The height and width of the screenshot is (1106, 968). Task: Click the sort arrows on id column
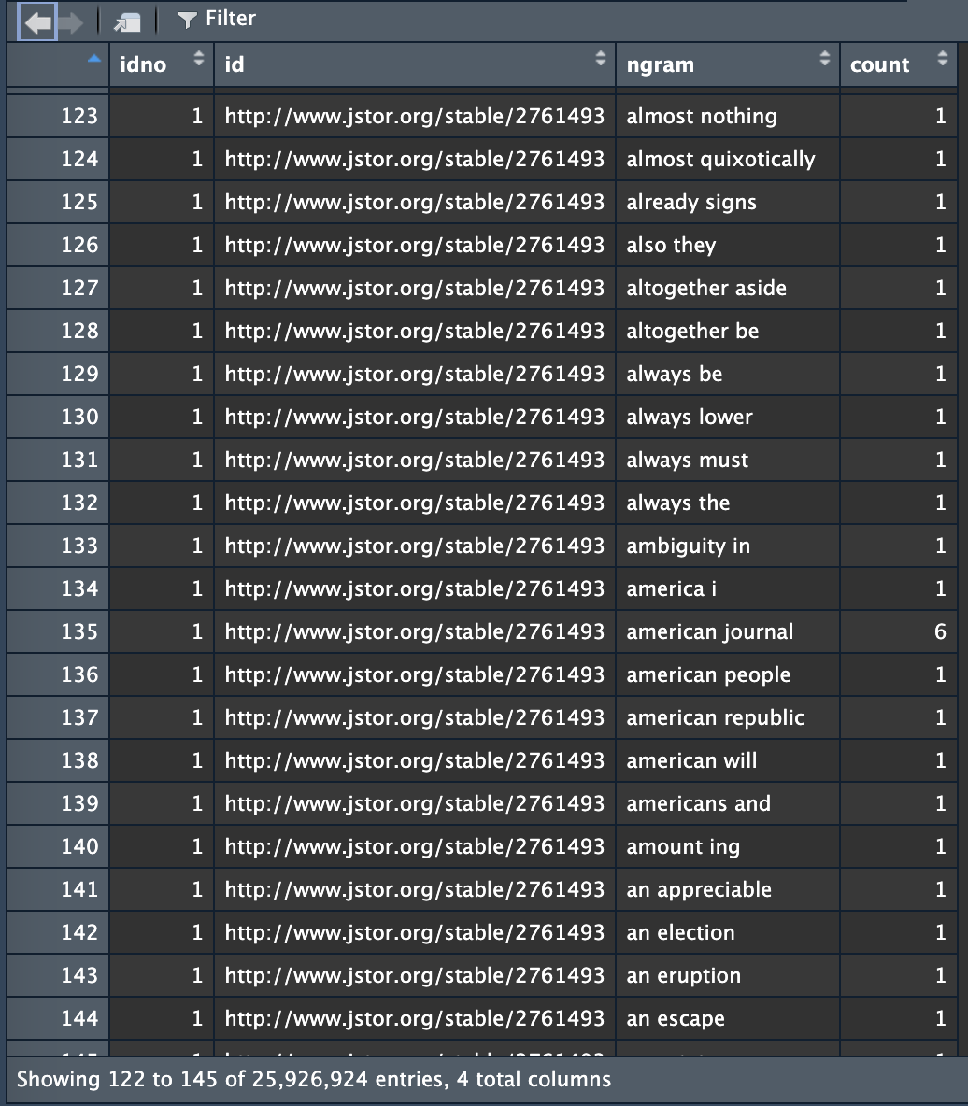coord(600,60)
